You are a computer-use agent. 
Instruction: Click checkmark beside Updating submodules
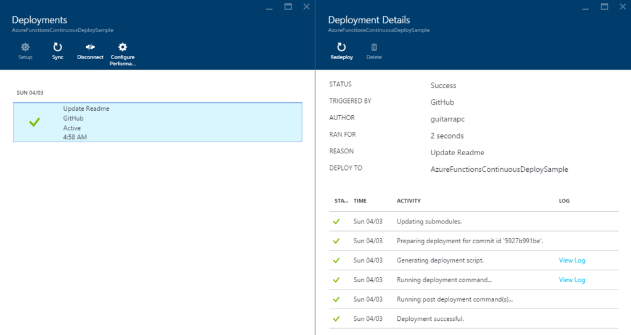click(336, 222)
